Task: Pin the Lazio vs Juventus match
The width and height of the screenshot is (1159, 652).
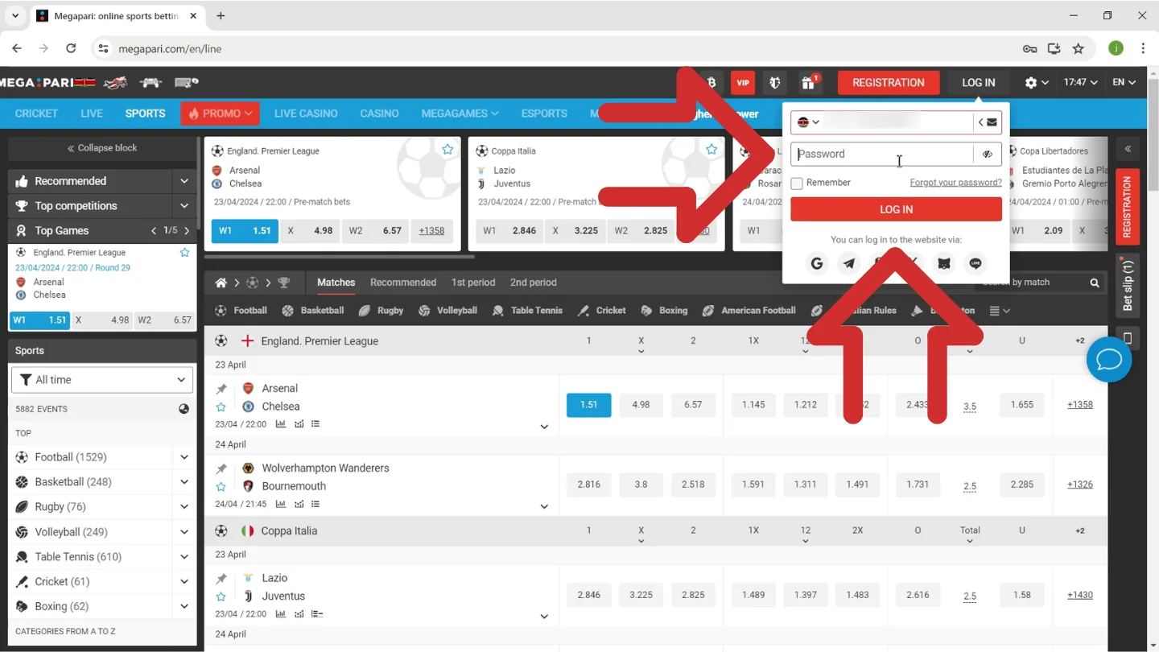Action: click(x=221, y=579)
